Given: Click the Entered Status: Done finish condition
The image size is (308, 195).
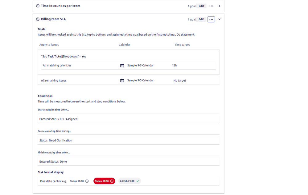Looking at the screenshot, I should [x=129, y=161].
